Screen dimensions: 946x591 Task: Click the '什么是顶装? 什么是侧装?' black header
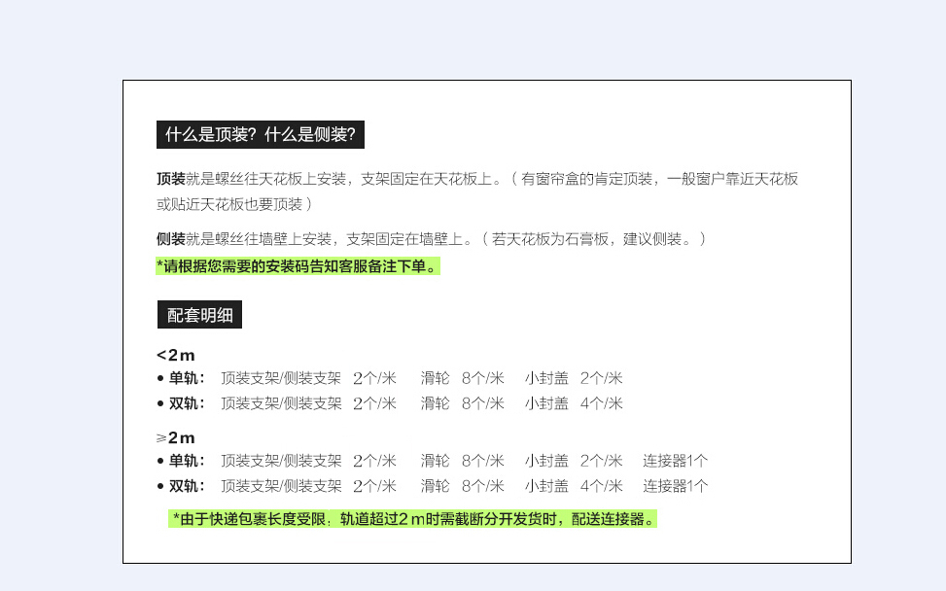[260, 135]
